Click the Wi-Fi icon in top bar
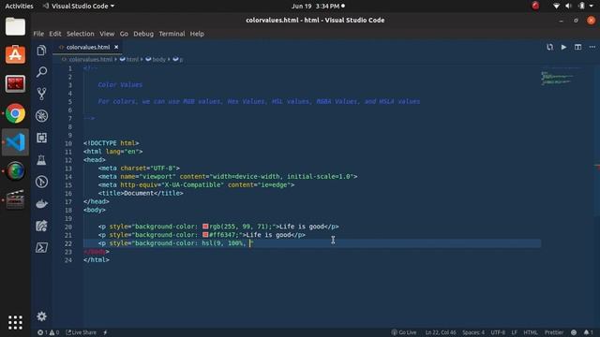 [556, 7]
